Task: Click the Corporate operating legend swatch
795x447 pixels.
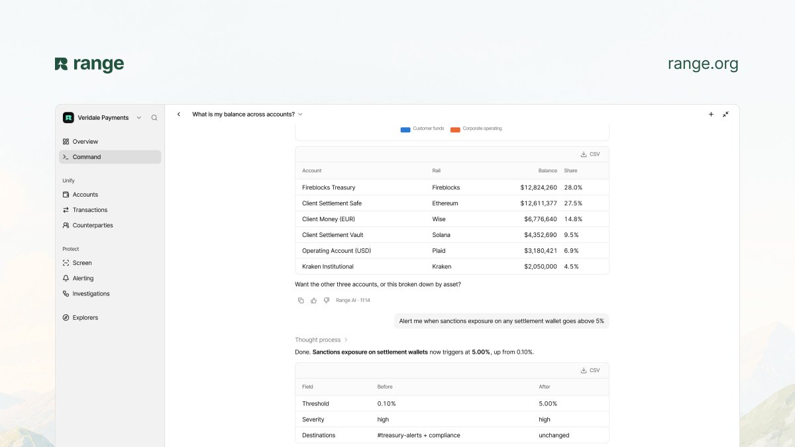Action: 455,130
